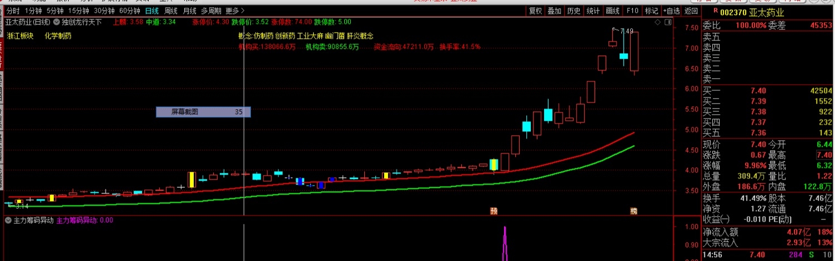Click the 现价 7.40 value
Viewport: 835px width, 261px height.
coord(758,145)
